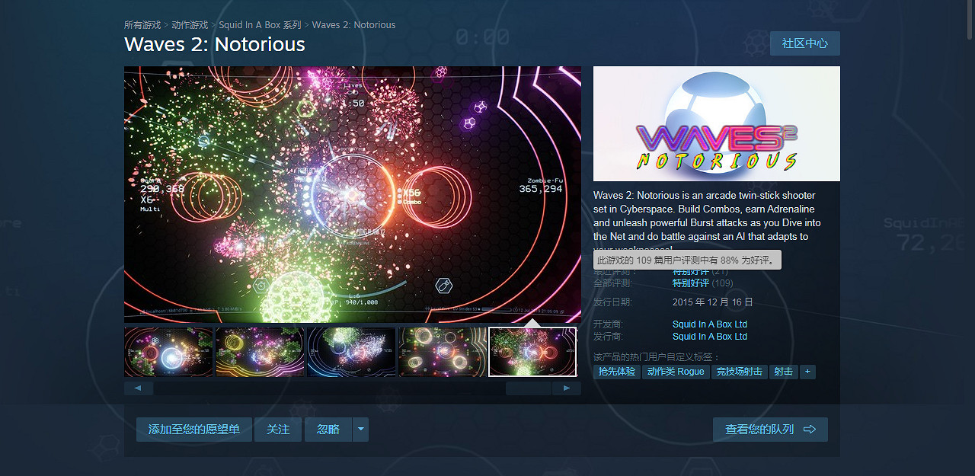Select the 动作类 Rogue tag
This screenshot has height=476, width=975.
point(676,372)
